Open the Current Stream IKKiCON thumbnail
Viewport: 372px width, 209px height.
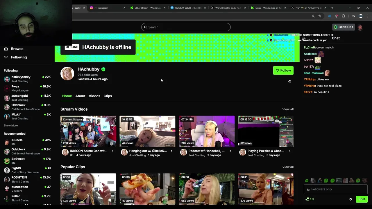click(x=88, y=131)
